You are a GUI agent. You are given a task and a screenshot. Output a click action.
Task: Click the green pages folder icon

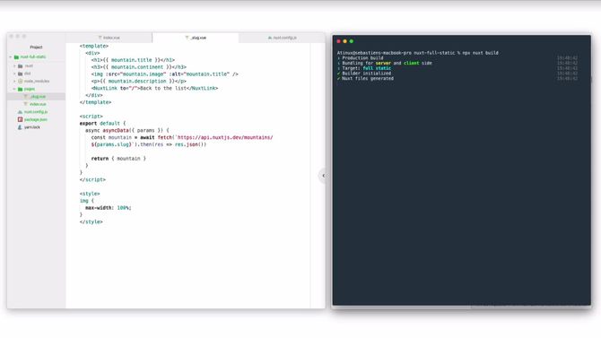tap(21, 89)
